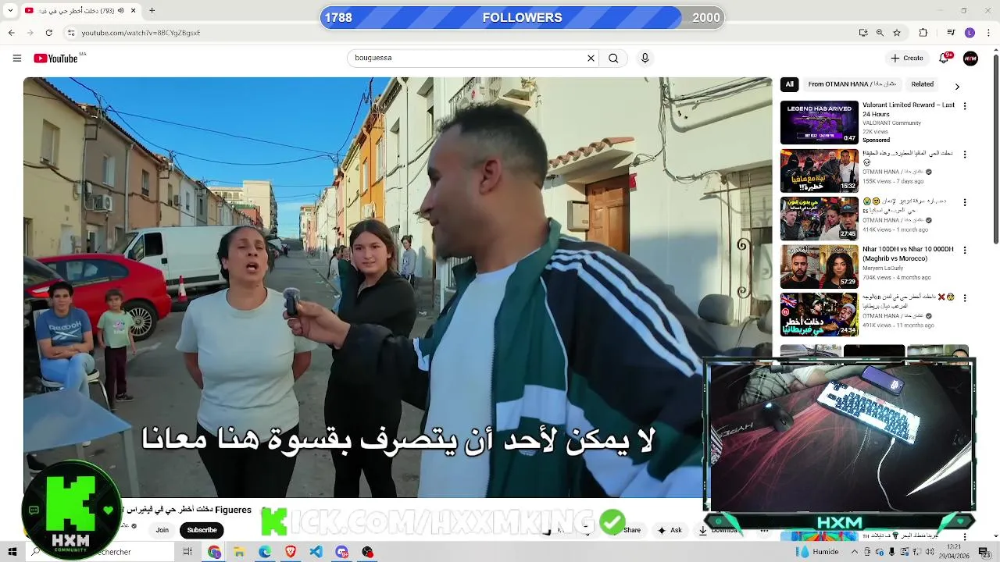Screen dimensions: 1000x562
Task: Bookmark this page with the star
Action: click(x=897, y=33)
